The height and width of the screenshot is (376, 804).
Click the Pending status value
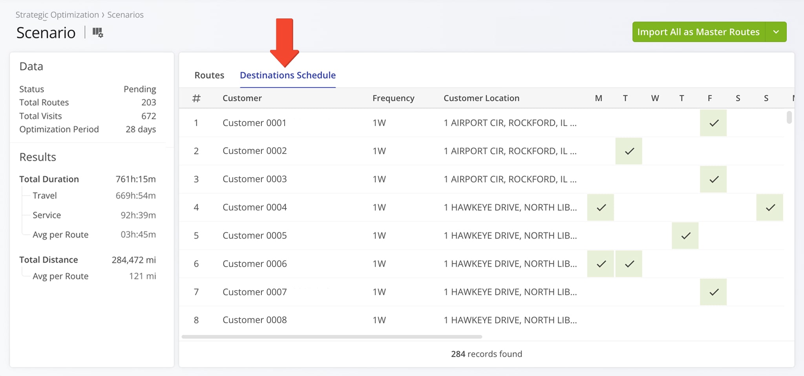pyautogui.click(x=140, y=89)
